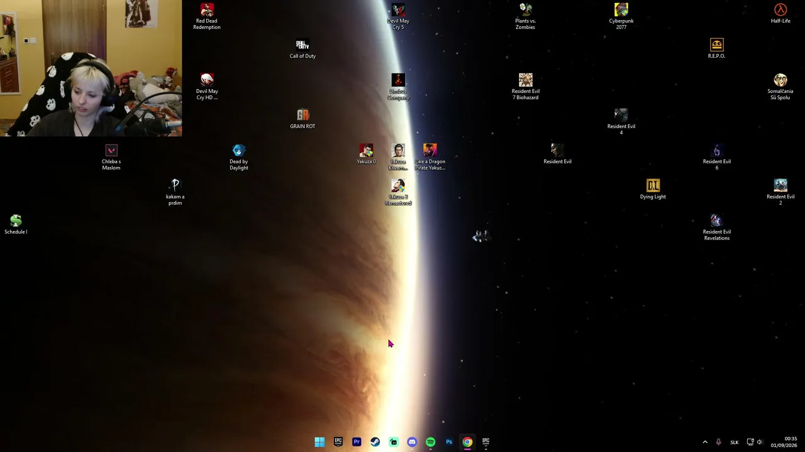Launch Adobe Premiere Pro from the taskbar
Viewport: 805px width, 452px height.
(357, 442)
